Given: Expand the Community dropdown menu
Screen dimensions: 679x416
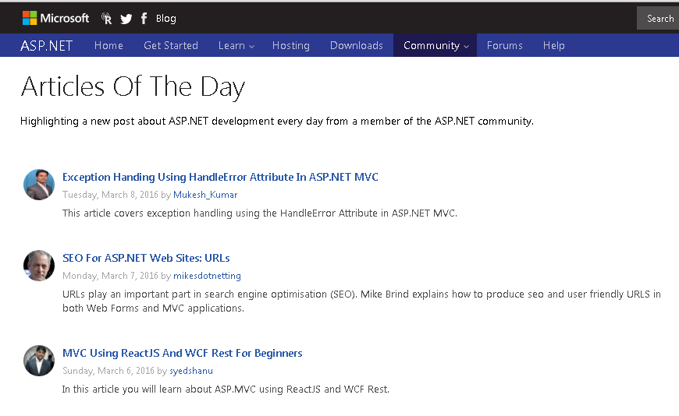Looking at the screenshot, I should pos(435,45).
